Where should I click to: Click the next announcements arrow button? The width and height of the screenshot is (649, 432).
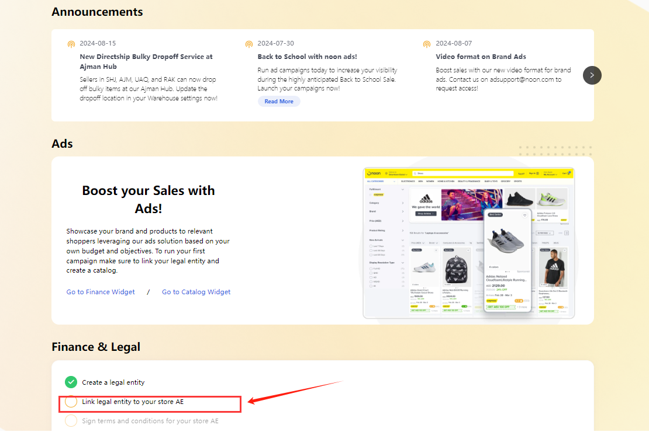592,75
